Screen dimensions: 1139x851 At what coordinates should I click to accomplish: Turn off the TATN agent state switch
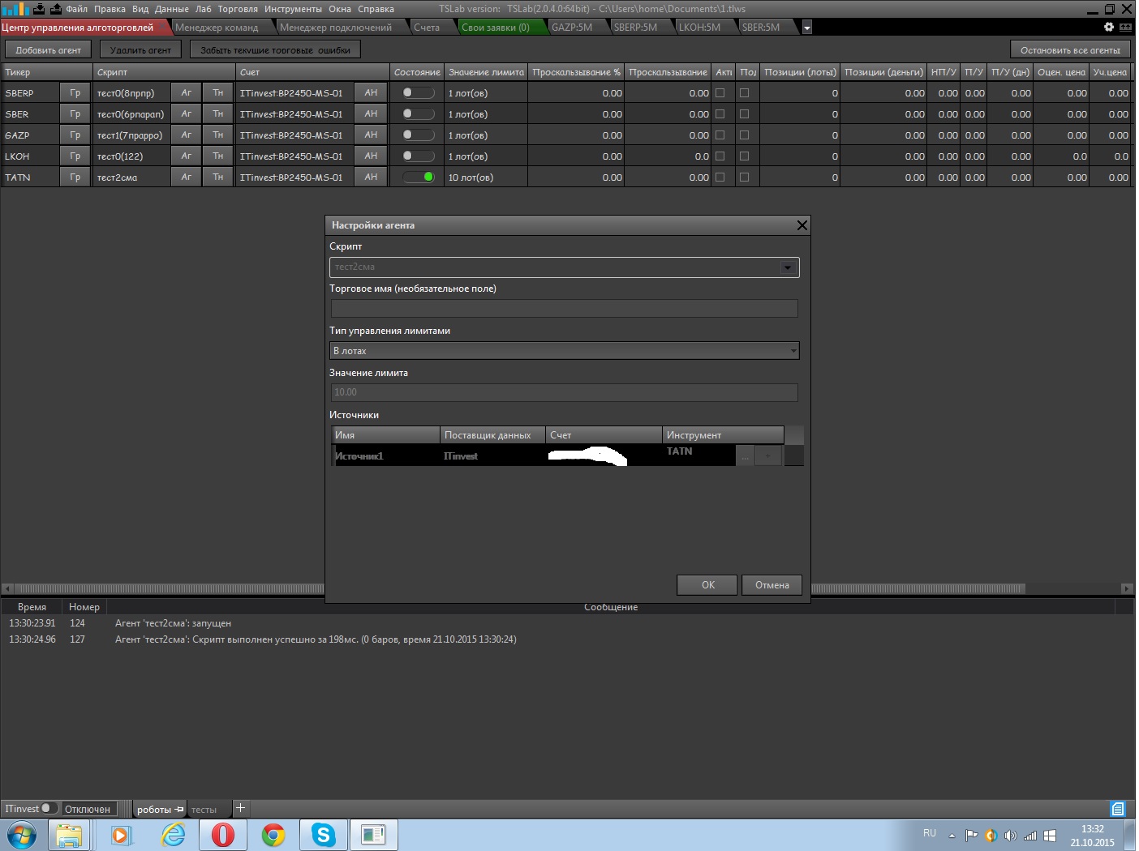(x=418, y=177)
